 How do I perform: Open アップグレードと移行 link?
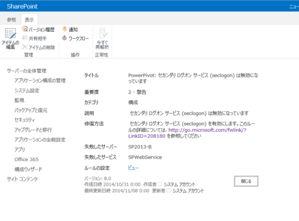(x=33, y=130)
